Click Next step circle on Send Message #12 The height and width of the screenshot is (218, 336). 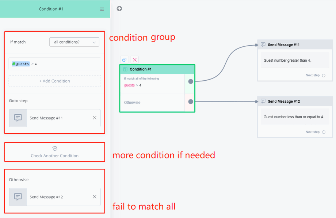[x=324, y=132]
